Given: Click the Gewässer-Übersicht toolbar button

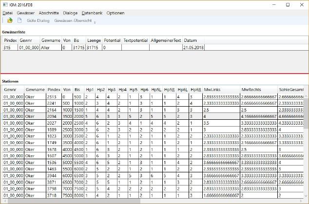Looking at the screenshot, I should [x=74, y=20].
